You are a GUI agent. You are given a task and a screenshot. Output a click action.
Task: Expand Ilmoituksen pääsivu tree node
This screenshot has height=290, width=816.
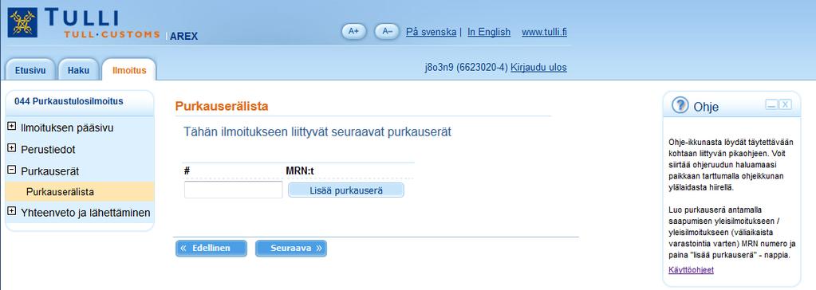pos(11,127)
